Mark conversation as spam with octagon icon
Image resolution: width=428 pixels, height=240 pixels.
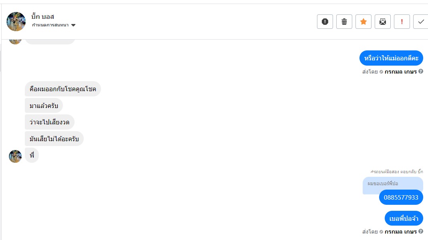click(325, 22)
